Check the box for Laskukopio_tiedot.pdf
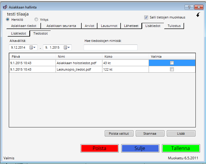 coord(172,69)
